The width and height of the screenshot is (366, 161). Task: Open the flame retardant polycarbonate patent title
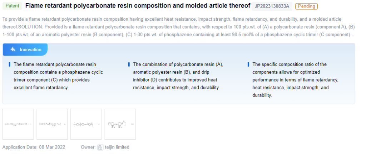coord(138,6)
